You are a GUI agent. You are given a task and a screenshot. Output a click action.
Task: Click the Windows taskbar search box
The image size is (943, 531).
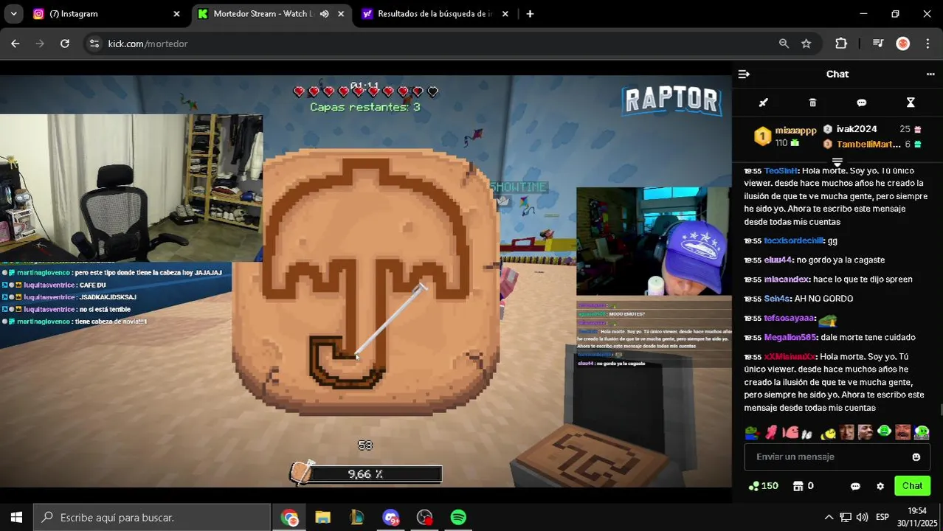pos(153,518)
